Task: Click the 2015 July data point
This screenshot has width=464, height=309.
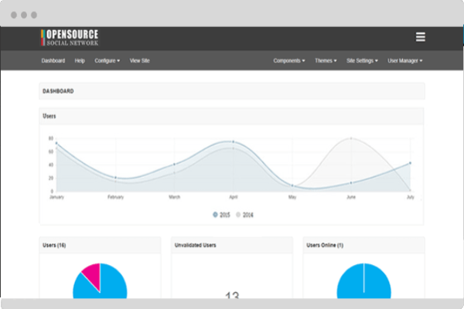Action: tap(410, 163)
